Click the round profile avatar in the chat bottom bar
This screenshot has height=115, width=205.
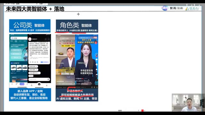[39, 84]
